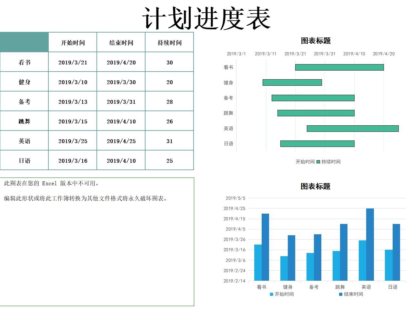
Task: Select the 跳舞 cell in the table
Action: coord(24,121)
